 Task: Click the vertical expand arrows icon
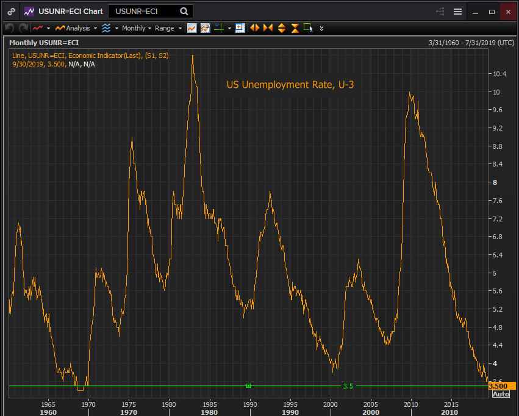281,28
